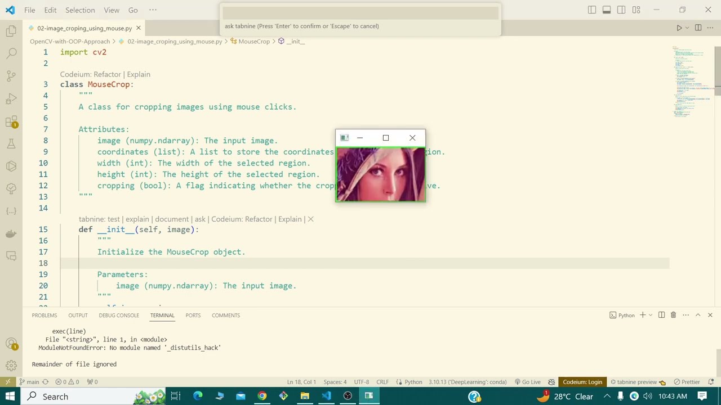Expand __init__ breadcrumb symbol
This screenshot has width=721, height=405.
click(291, 41)
